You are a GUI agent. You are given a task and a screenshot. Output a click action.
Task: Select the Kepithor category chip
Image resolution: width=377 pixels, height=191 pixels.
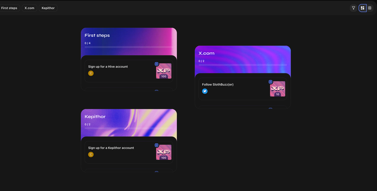[x=48, y=8]
